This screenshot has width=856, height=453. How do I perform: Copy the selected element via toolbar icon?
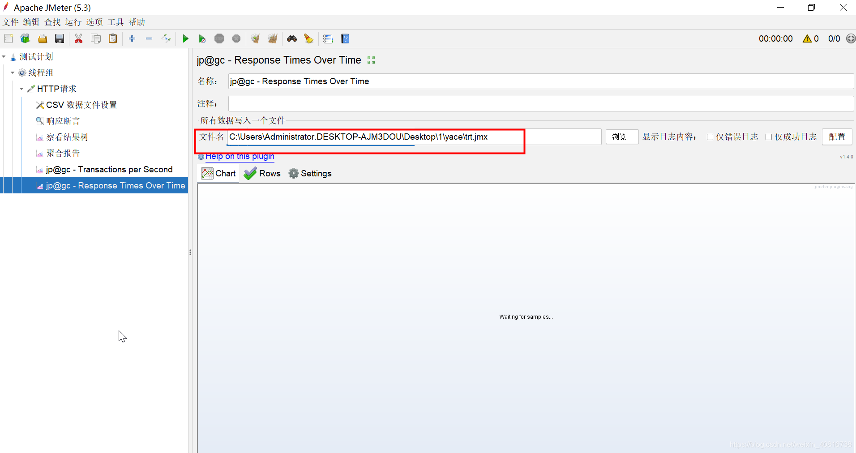[96, 38]
